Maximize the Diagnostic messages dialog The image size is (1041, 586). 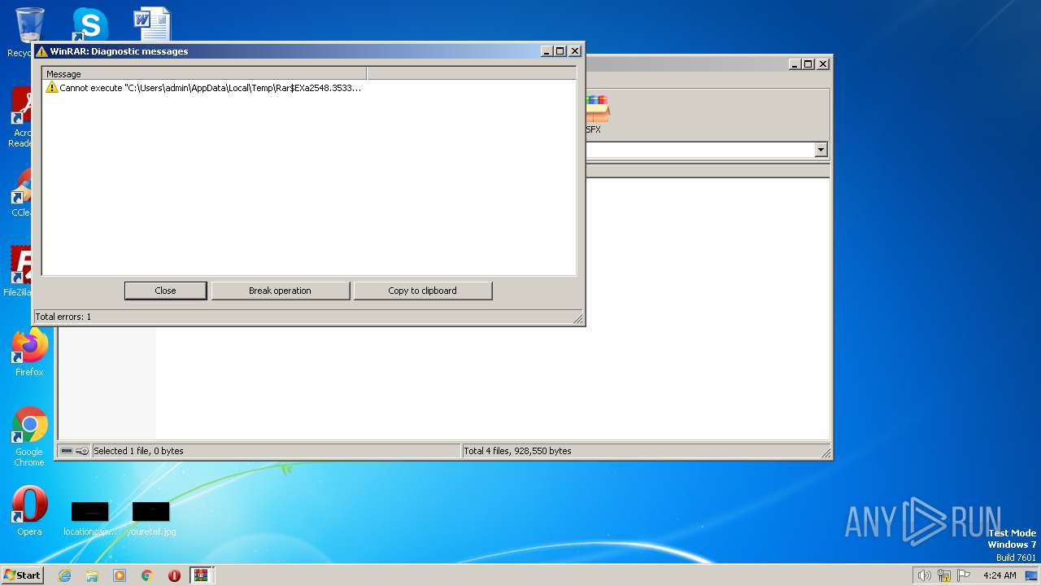point(560,51)
